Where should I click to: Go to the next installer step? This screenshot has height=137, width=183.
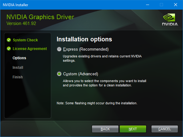133,129
